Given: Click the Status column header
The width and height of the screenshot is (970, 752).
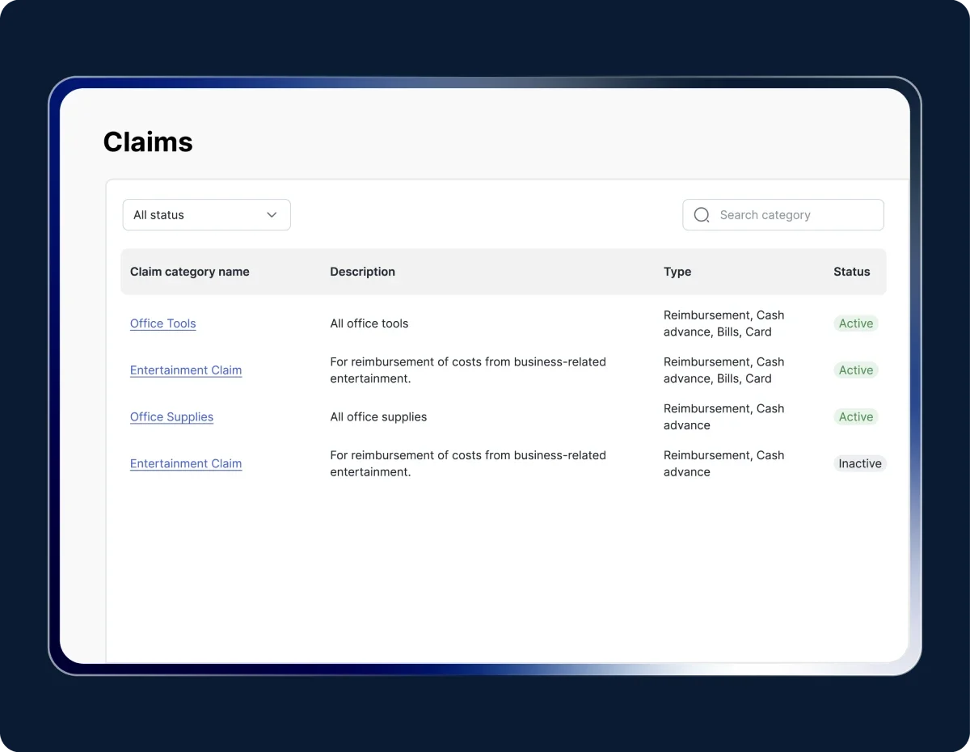Looking at the screenshot, I should tap(851, 272).
